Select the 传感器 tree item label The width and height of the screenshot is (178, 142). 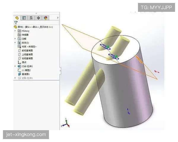point(25,35)
